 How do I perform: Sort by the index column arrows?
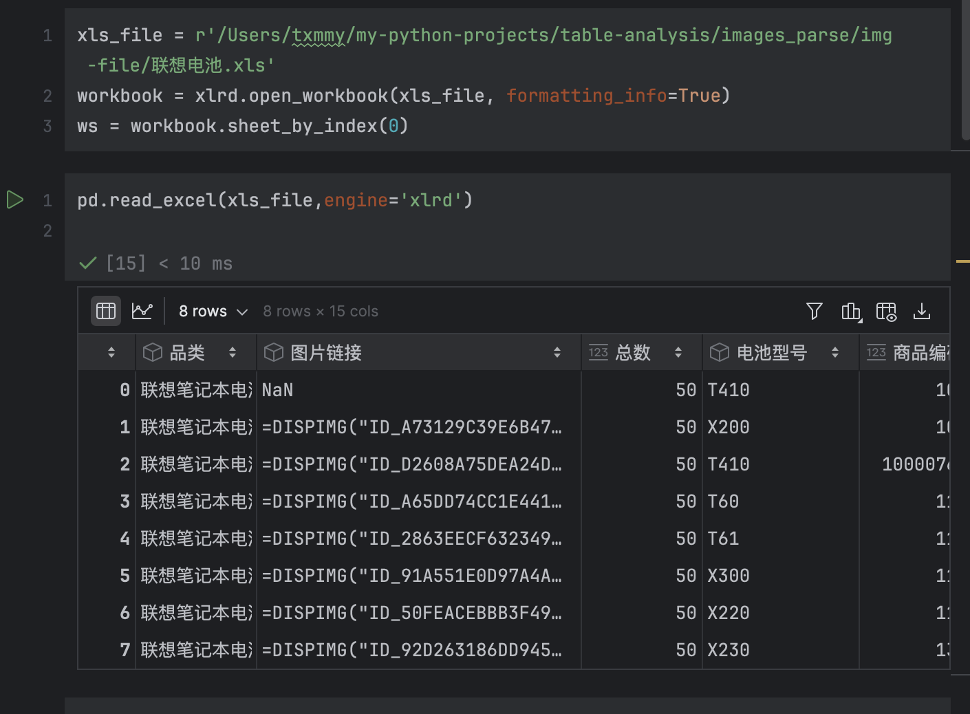111,352
